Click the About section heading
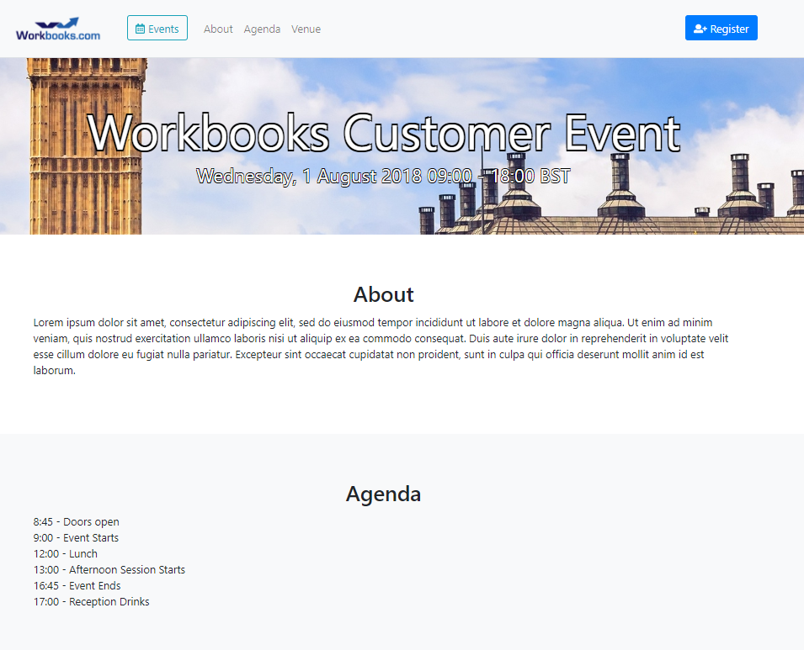The image size is (804, 650). [x=384, y=294]
